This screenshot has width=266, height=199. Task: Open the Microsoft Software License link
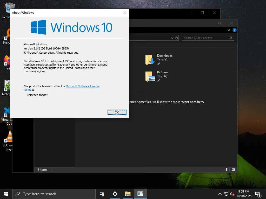coord(82,86)
